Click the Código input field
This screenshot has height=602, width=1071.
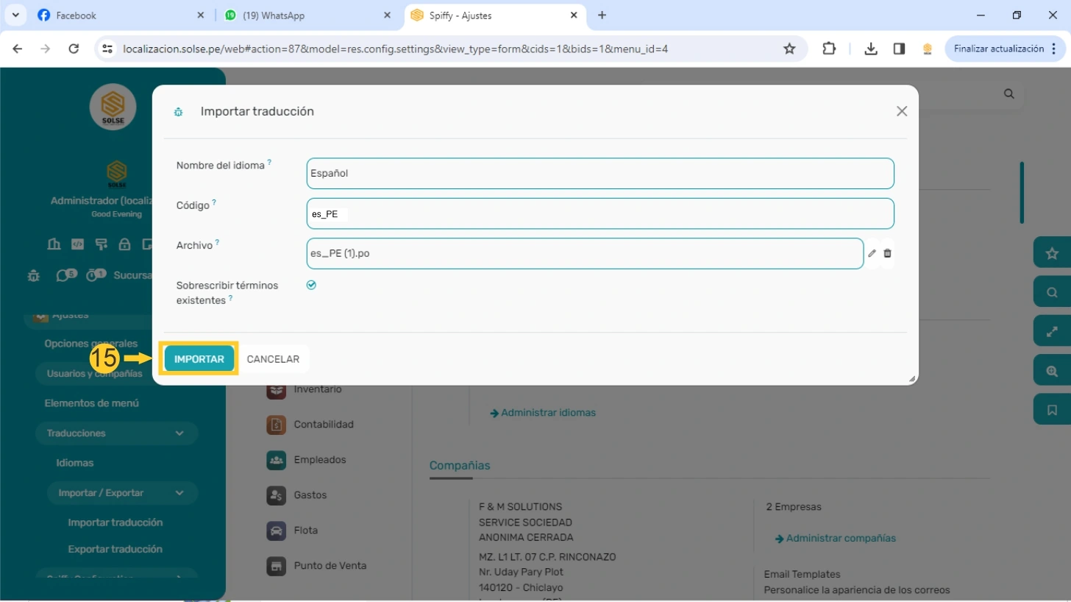[599, 213]
